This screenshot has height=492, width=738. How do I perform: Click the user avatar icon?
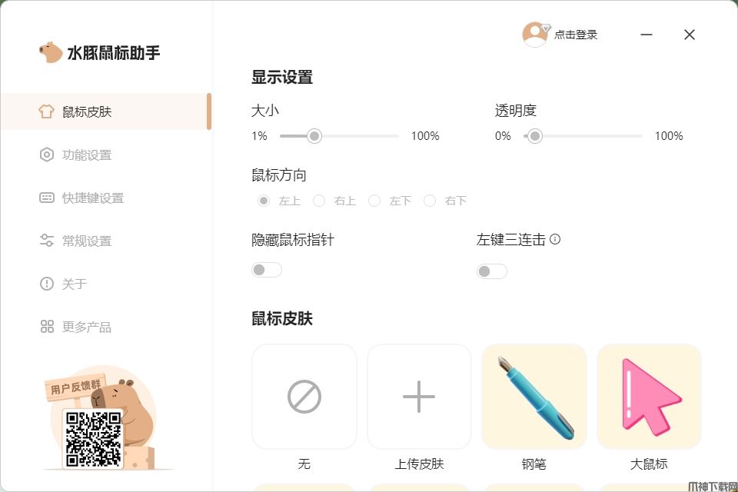[x=535, y=35]
